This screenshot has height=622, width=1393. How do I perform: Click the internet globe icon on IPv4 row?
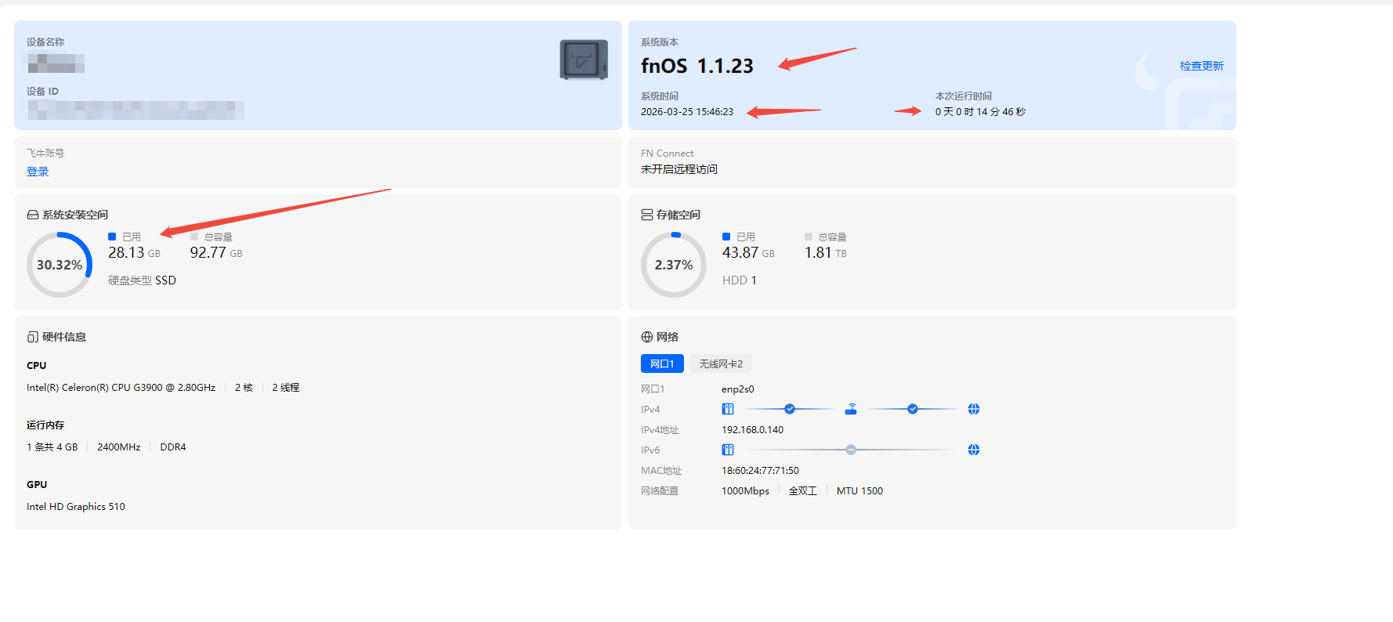tap(974, 409)
